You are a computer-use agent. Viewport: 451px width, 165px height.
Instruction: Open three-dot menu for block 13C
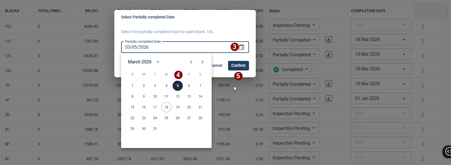[422, 71]
